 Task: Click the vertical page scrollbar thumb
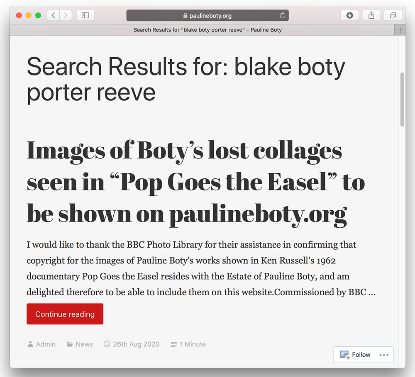(402, 100)
